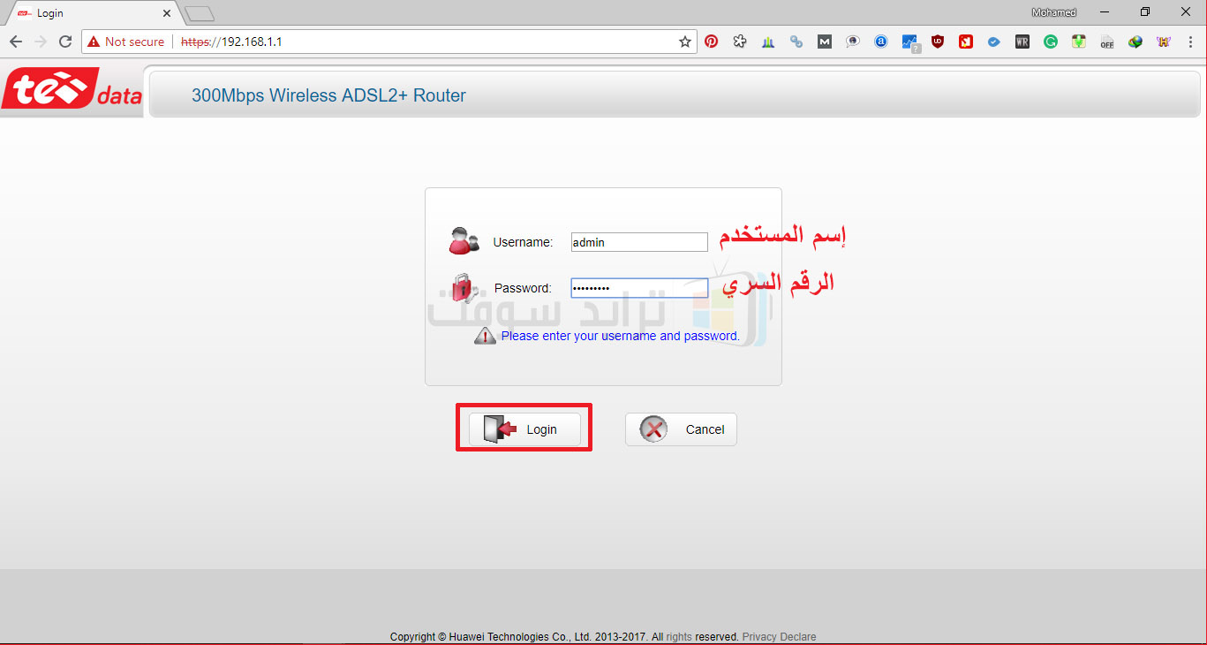Click the Huawei copyright text

tap(564, 637)
